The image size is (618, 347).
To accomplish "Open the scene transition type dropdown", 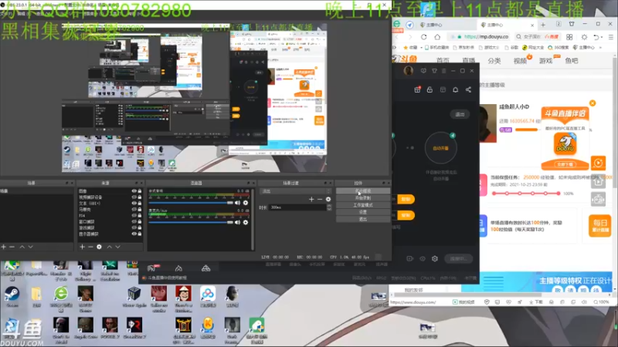I will (296, 191).
